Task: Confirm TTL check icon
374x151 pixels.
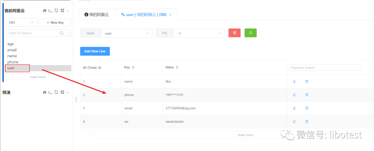Action: click(x=220, y=33)
